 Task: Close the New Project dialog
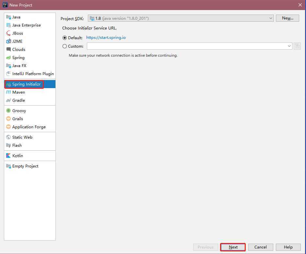300,5
